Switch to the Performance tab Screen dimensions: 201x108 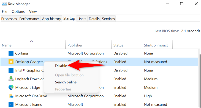click(29, 19)
